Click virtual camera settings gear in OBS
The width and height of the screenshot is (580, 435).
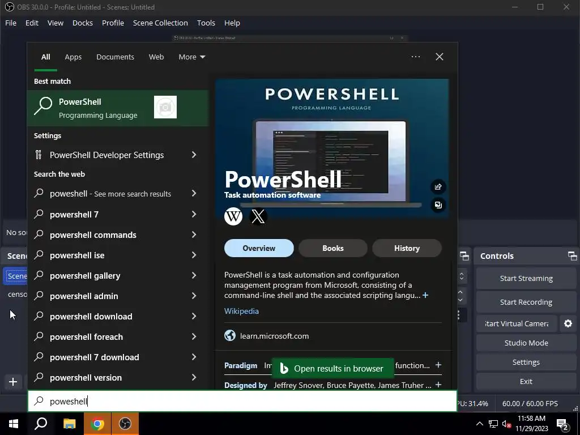pyautogui.click(x=568, y=323)
